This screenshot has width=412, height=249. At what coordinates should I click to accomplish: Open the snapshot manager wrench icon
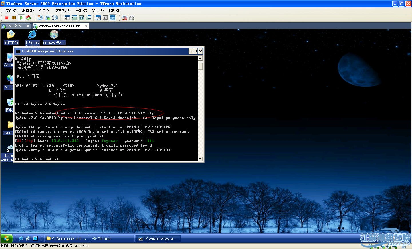coord(55,18)
